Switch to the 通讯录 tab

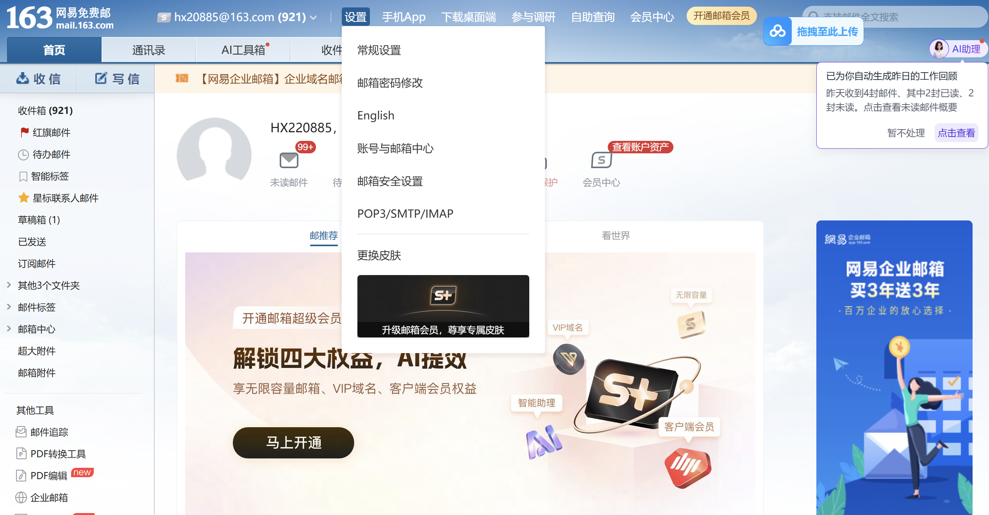coord(149,50)
